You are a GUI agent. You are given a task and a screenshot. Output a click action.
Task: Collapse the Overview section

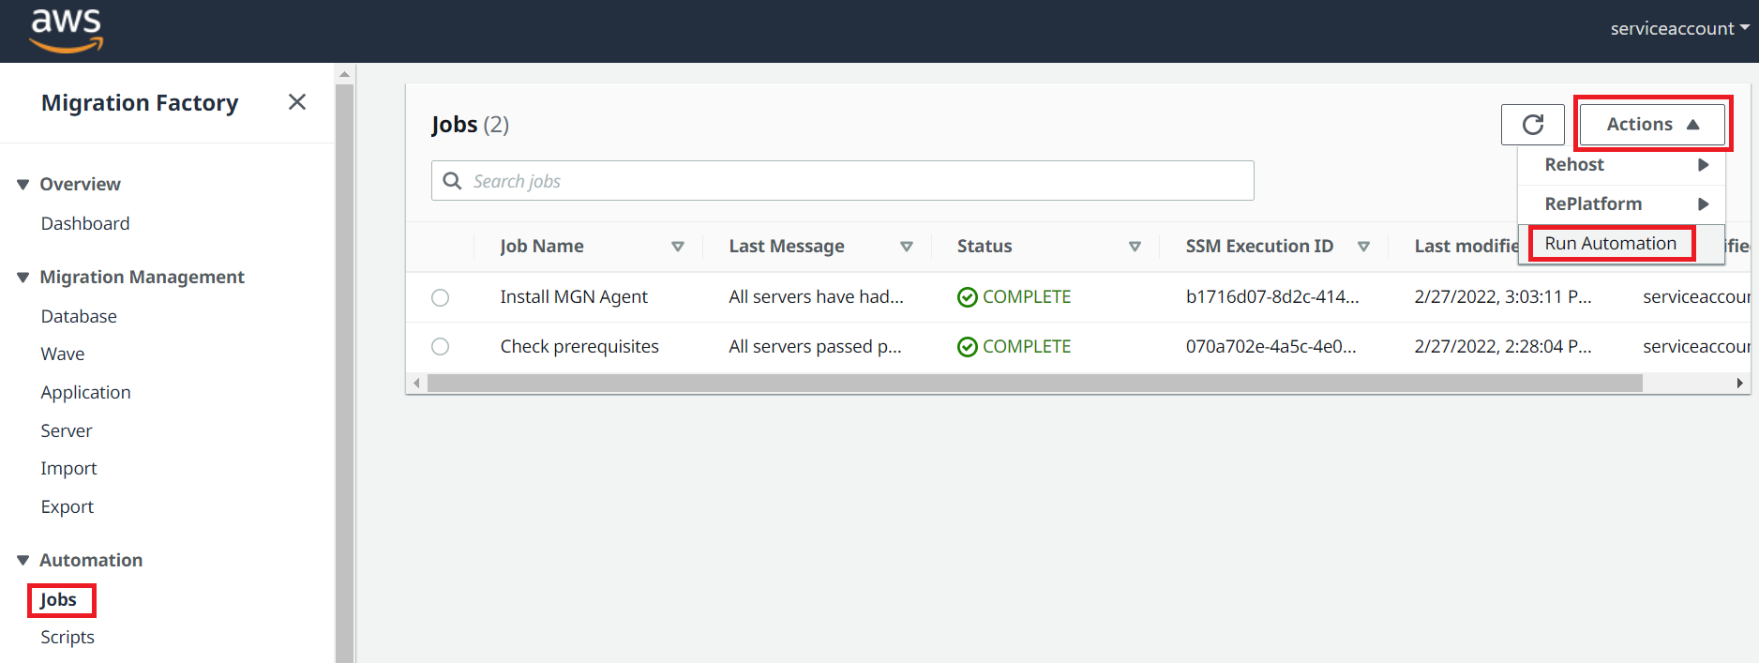point(23,185)
